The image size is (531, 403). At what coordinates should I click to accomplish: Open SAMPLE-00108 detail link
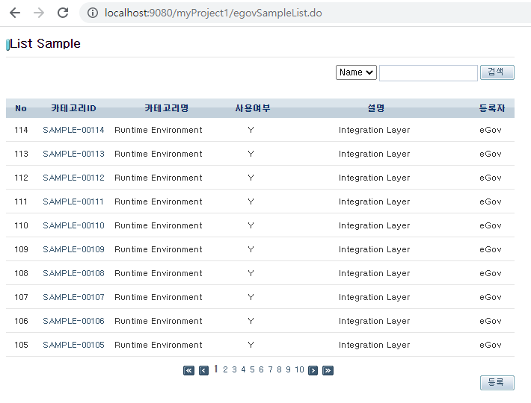(x=73, y=273)
